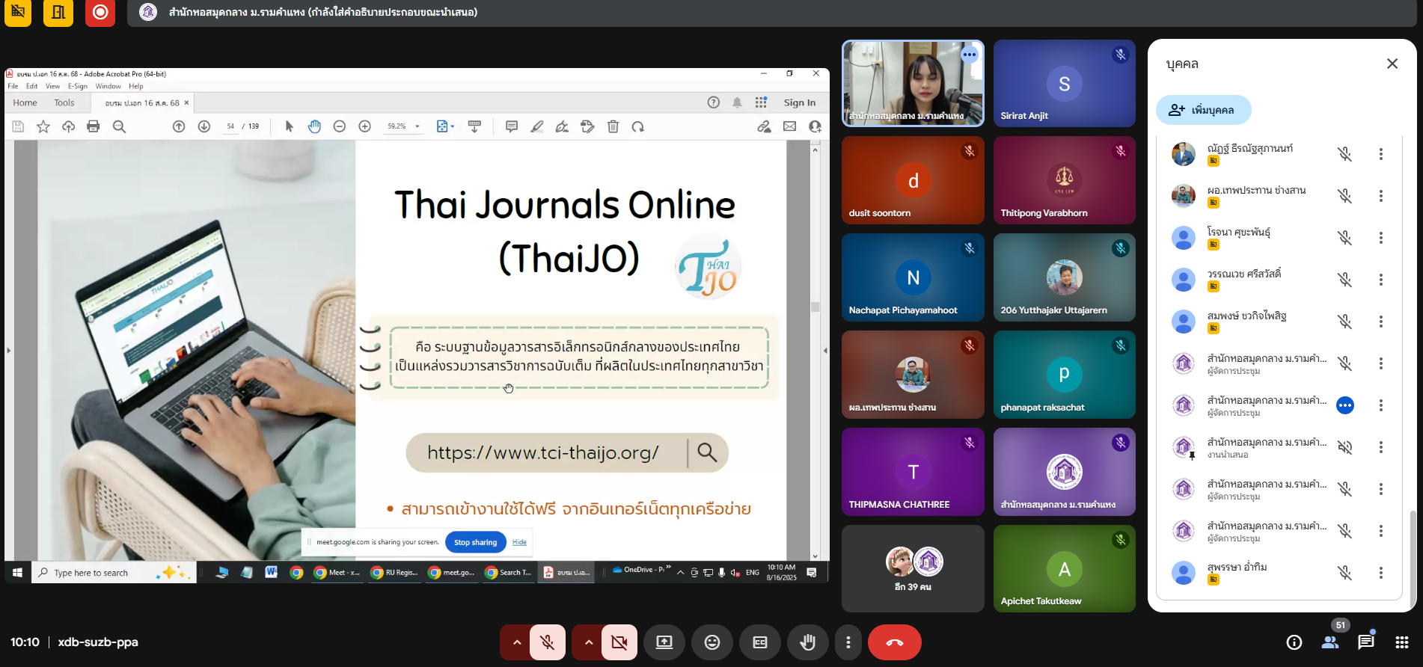Screen dimensions: 1423x667
Task: Open more options for สุพรรษา อ่ำทิม
Action: [x=1381, y=573]
